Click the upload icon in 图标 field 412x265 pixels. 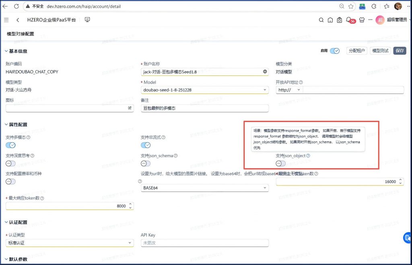click(130, 108)
